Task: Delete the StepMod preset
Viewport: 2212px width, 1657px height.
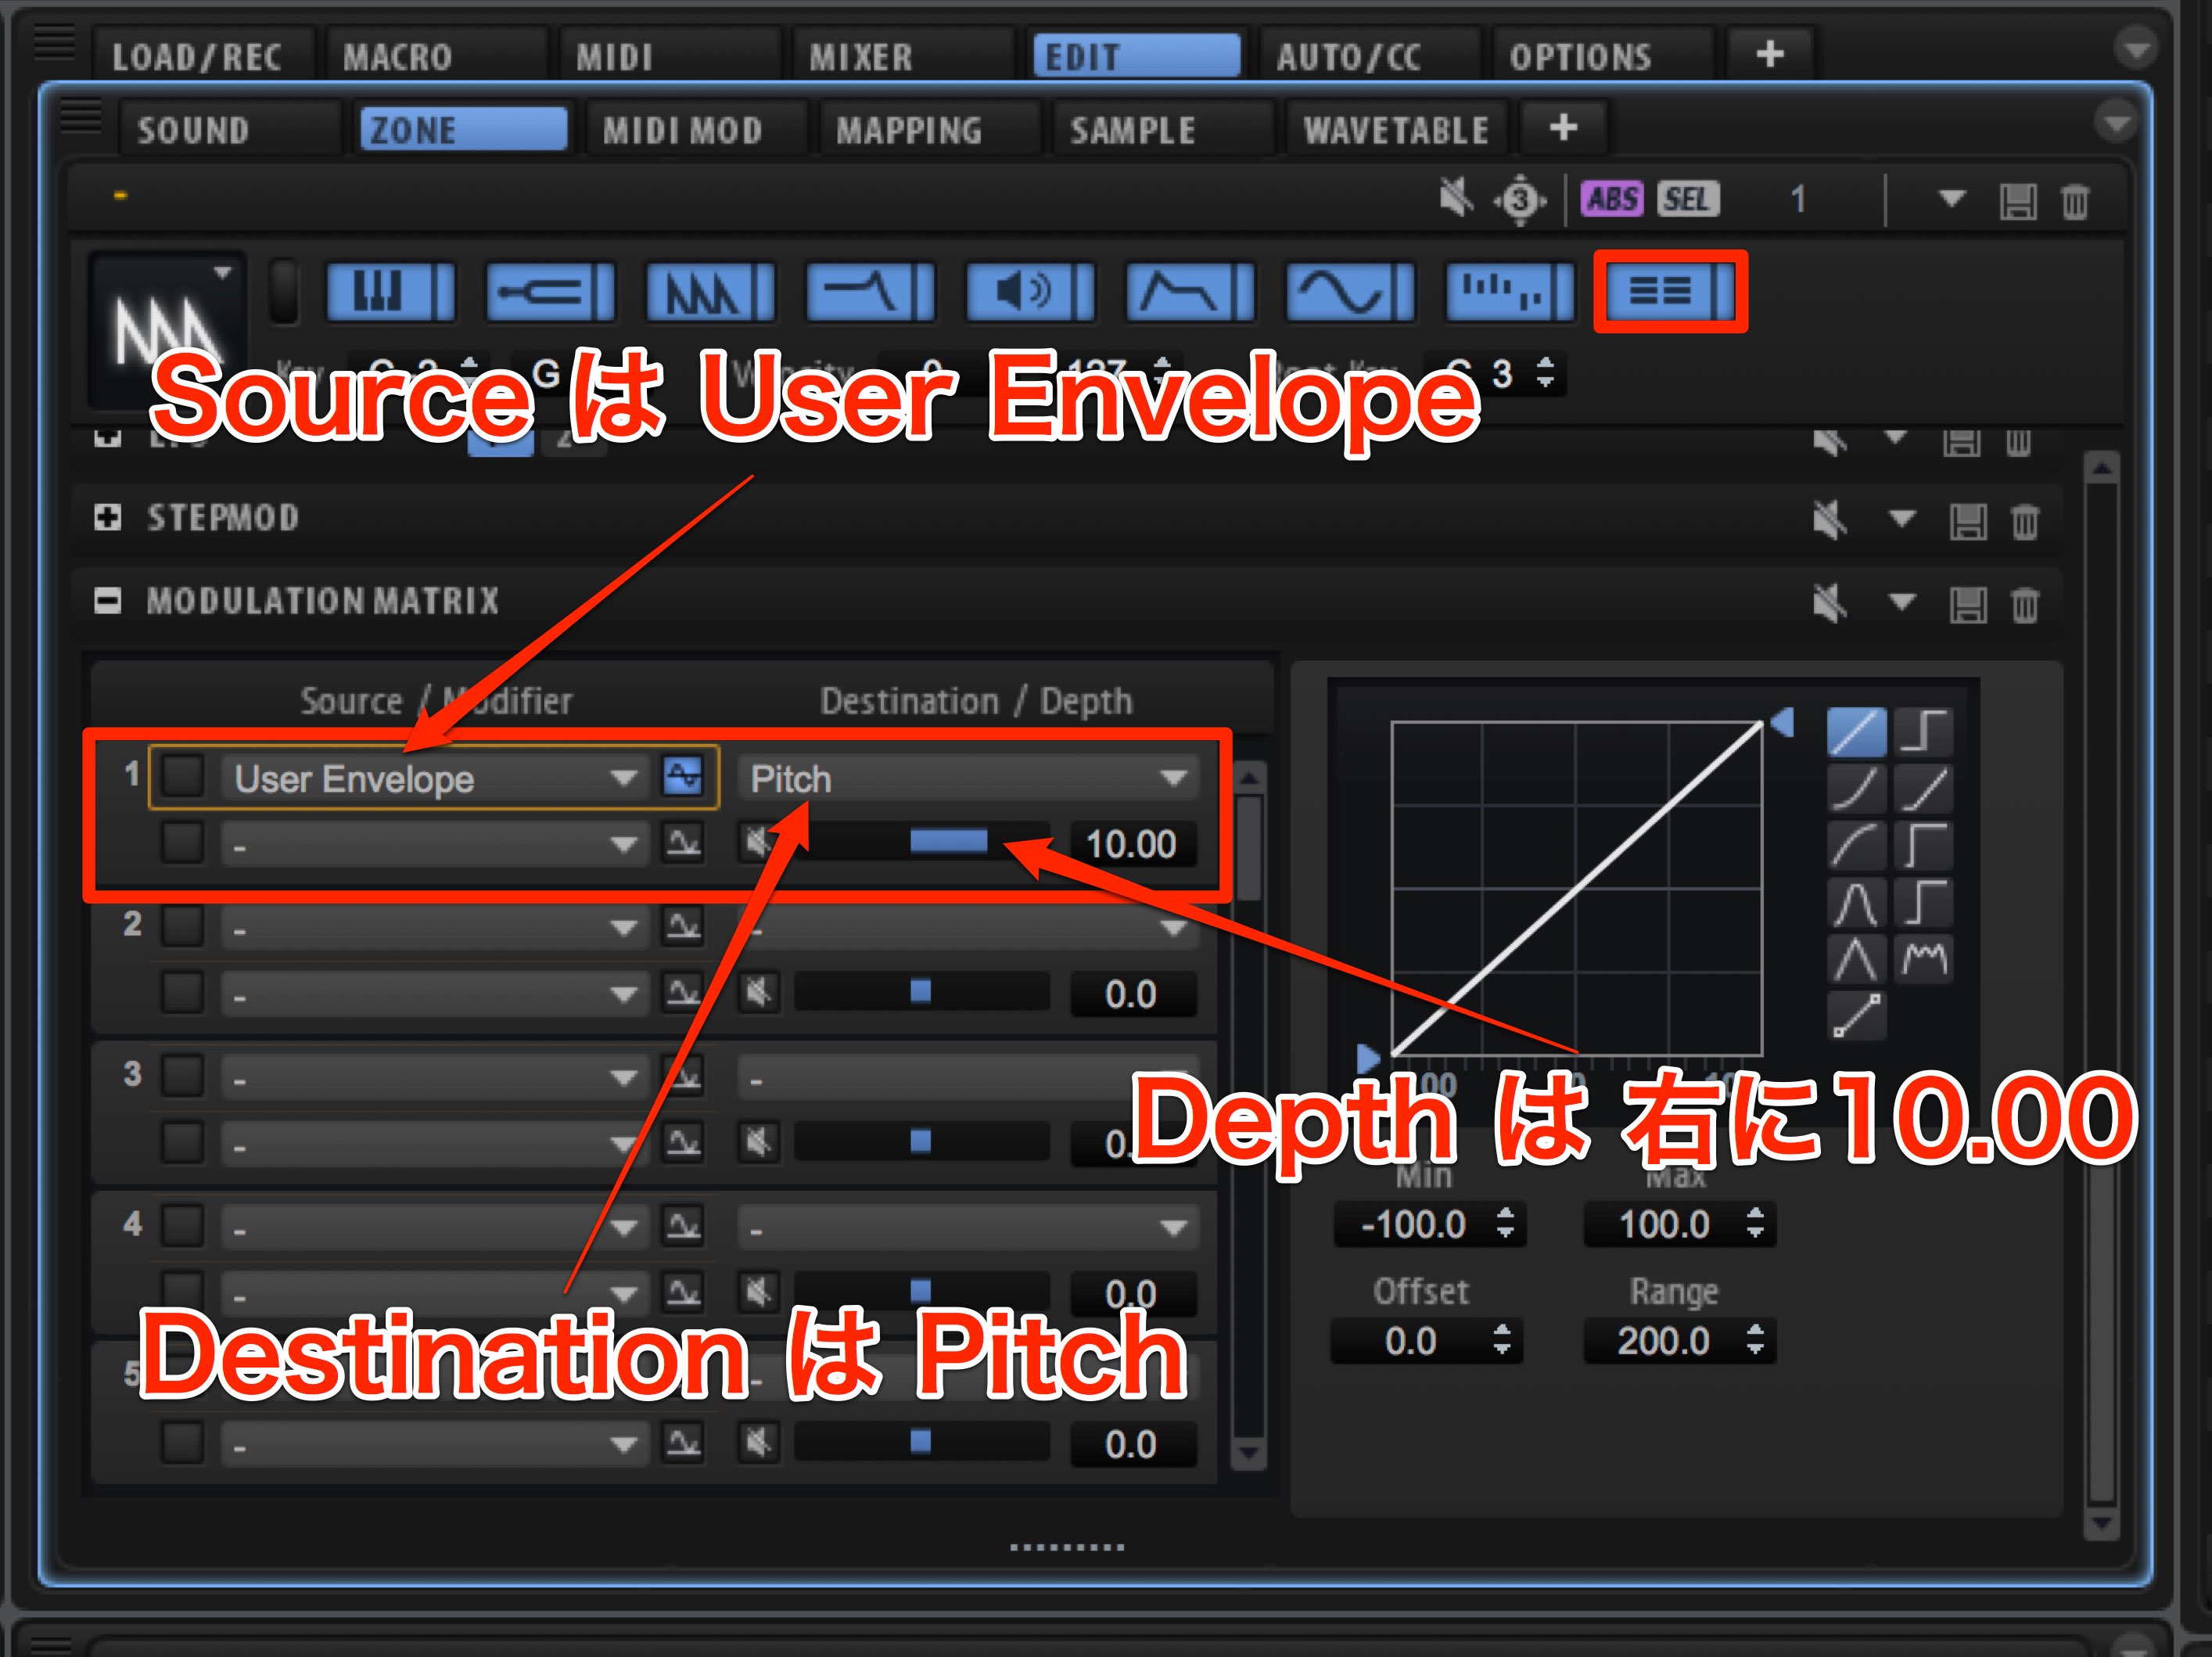Action: tap(2025, 521)
